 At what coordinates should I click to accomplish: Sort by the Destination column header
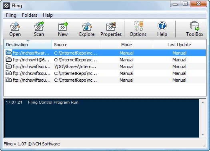pos(28,45)
